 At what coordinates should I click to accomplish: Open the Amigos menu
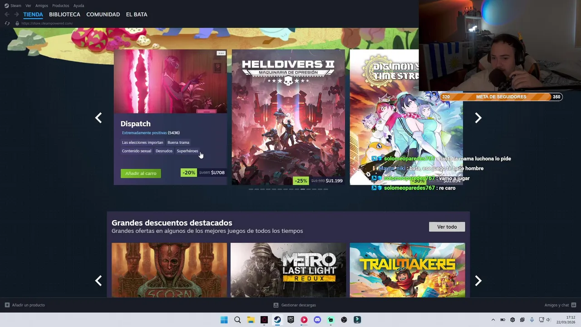(x=42, y=5)
